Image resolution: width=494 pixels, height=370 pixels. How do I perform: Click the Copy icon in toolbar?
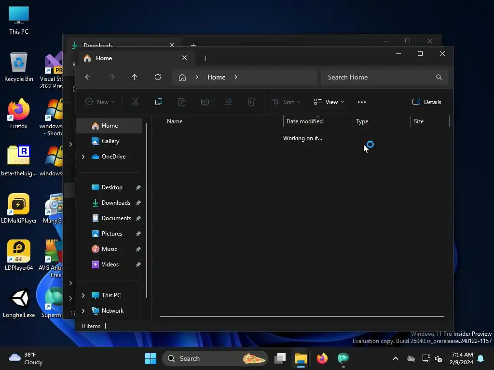pyautogui.click(x=158, y=102)
